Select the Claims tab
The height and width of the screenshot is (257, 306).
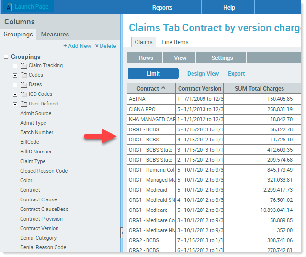(144, 42)
